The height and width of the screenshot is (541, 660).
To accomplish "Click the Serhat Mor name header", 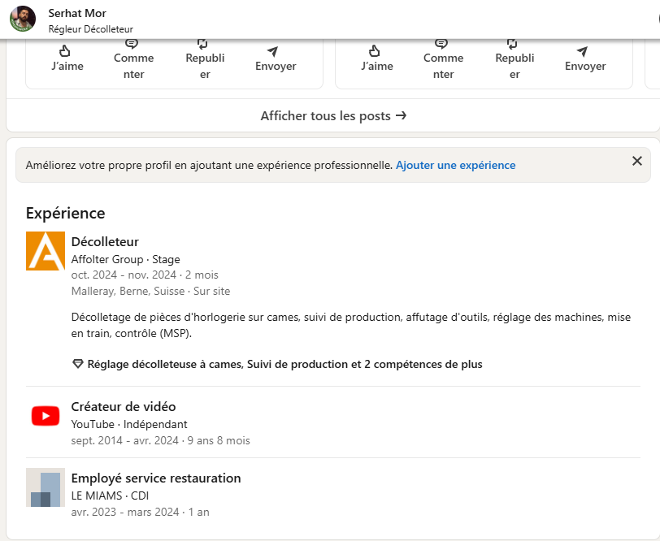I will (77, 13).
